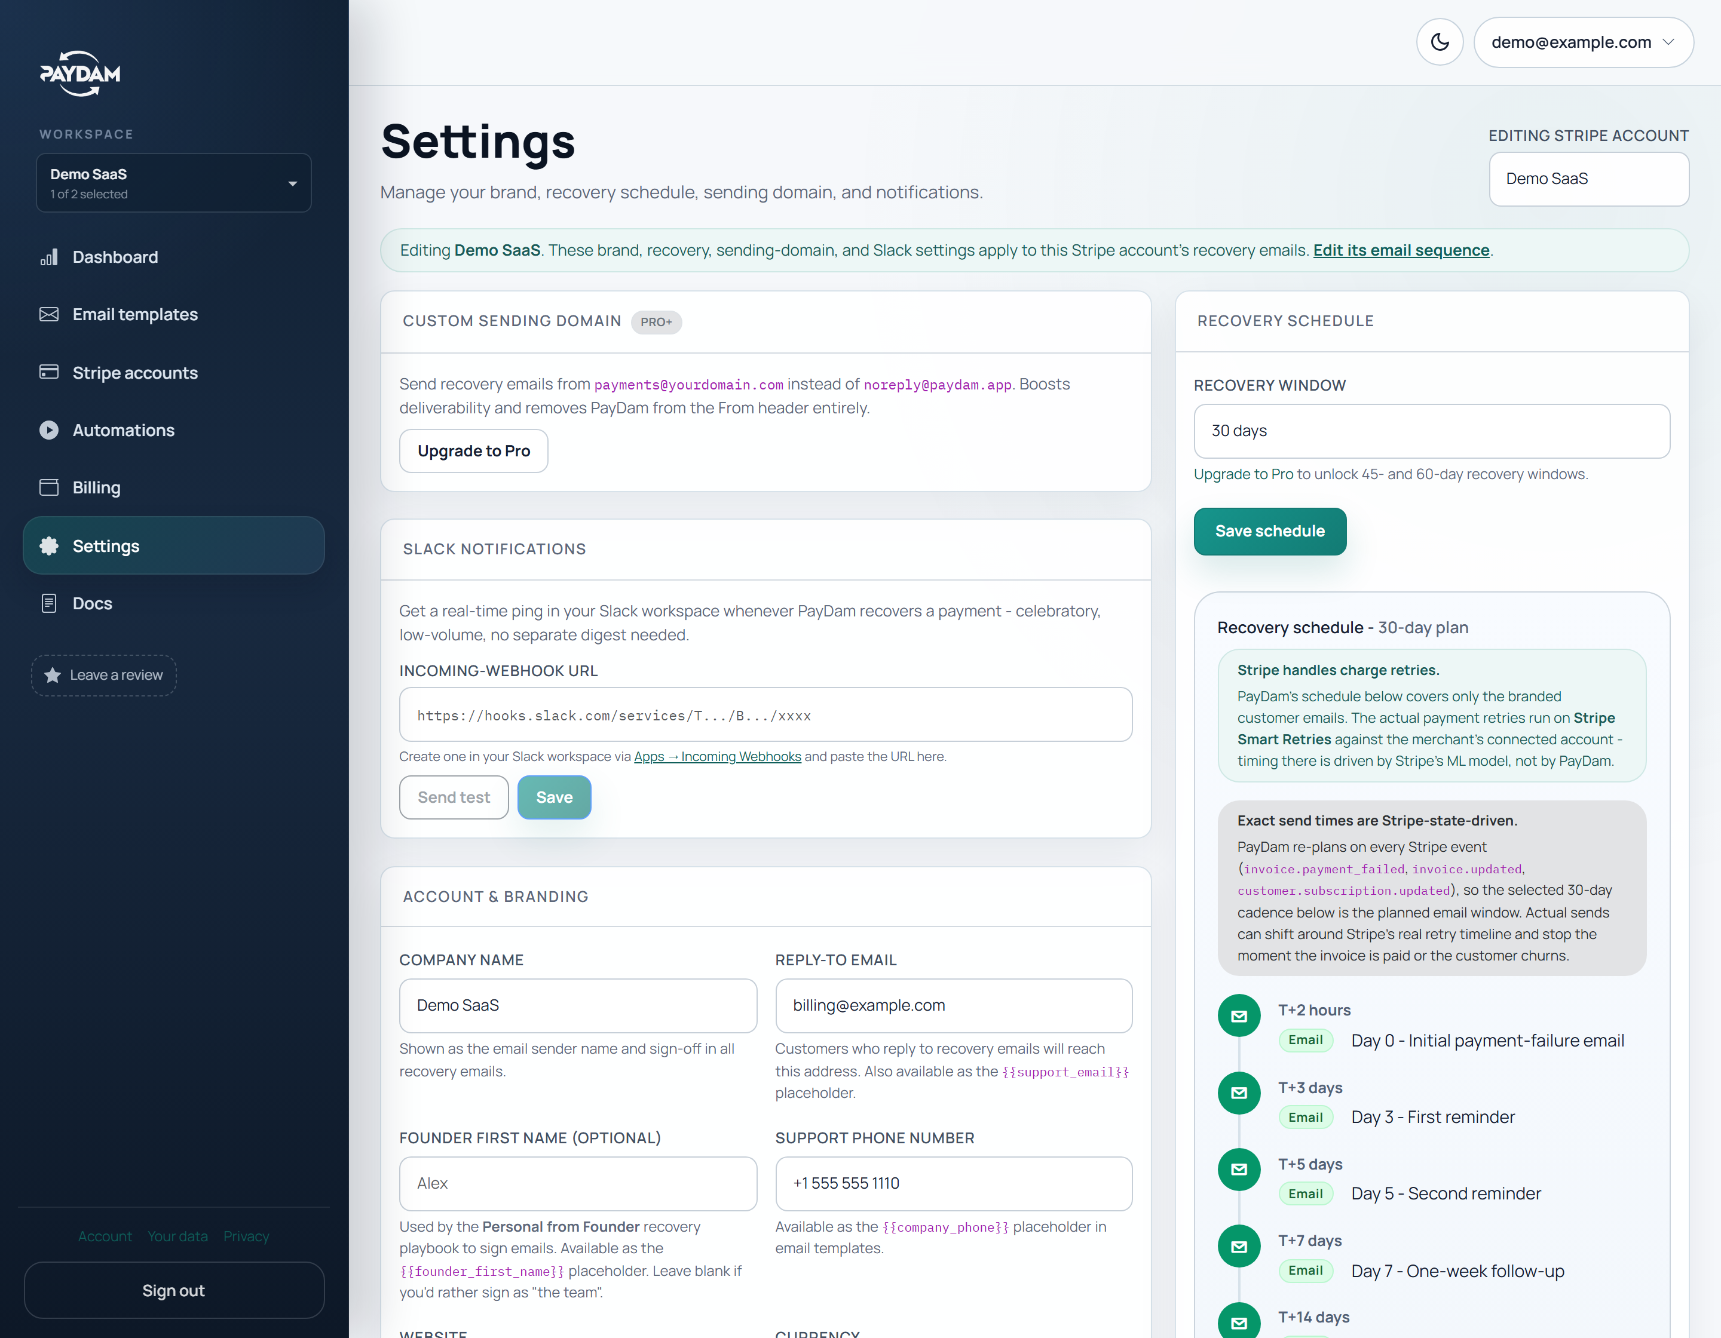Open the Recovery Window 30 days dropdown
1721x1338 pixels.
click(1431, 431)
